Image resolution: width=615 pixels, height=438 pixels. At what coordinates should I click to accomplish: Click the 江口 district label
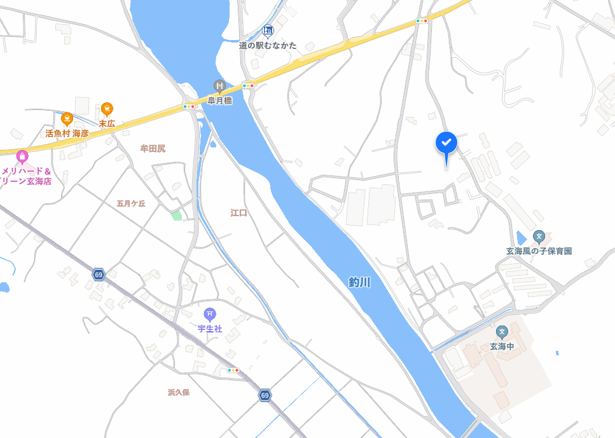point(238,213)
